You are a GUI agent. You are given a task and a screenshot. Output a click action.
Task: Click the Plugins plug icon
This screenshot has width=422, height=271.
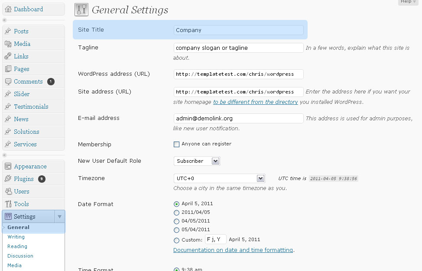[x=8, y=179]
